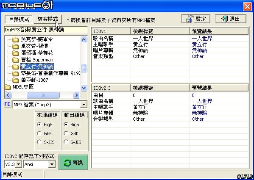
Task: Click the folder icon beside 吳克群-將軍令
Action: (16, 39)
